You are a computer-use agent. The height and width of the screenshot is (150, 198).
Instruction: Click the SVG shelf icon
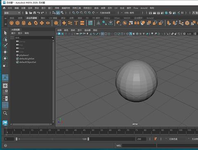click(82, 23)
